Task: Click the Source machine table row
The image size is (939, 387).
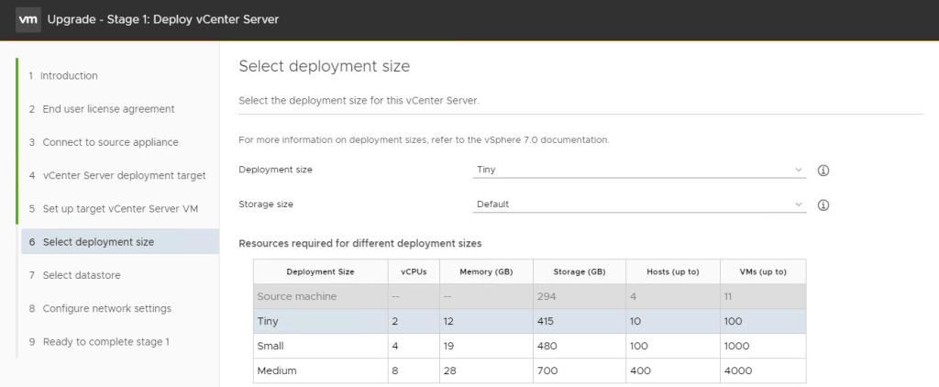Action: click(529, 296)
